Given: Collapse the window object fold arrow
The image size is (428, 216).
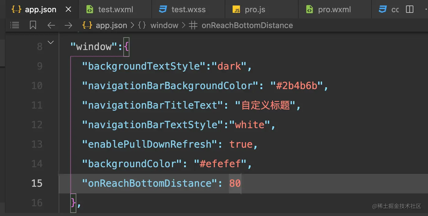Looking at the screenshot, I should coord(51,42).
